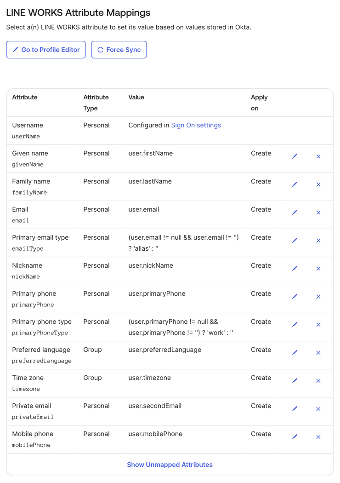Edit the Primary phone mapping

tap(295, 296)
